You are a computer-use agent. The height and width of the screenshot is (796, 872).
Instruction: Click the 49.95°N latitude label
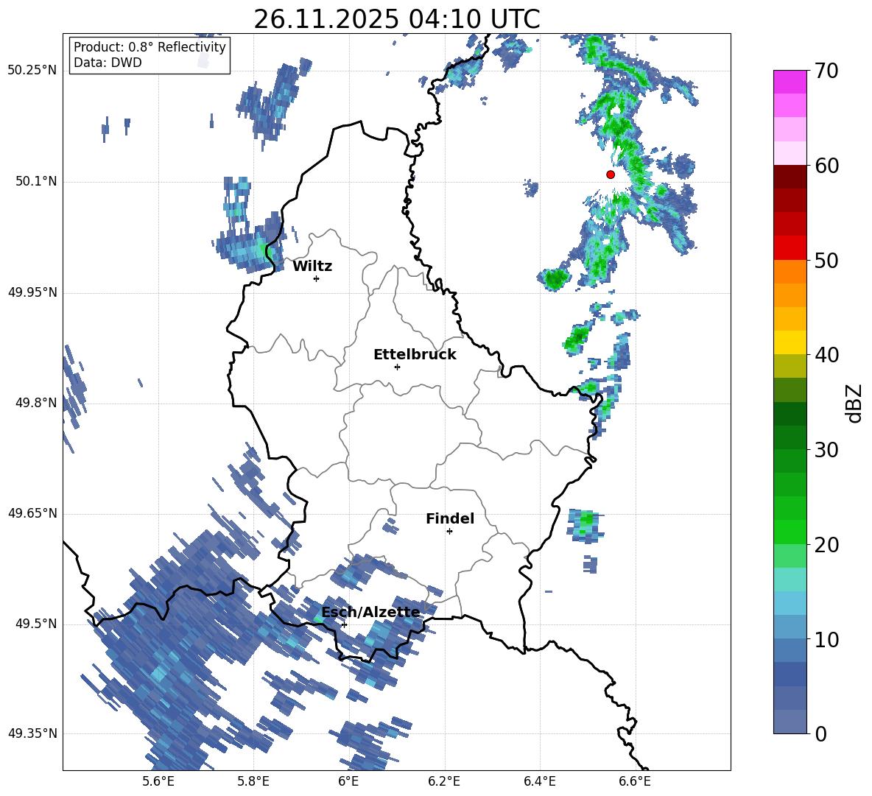pyautogui.click(x=32, y=292)
